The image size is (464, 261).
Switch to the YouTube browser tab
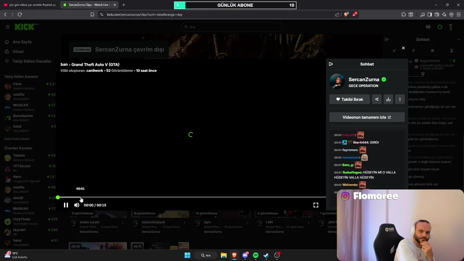coord(30,5)
